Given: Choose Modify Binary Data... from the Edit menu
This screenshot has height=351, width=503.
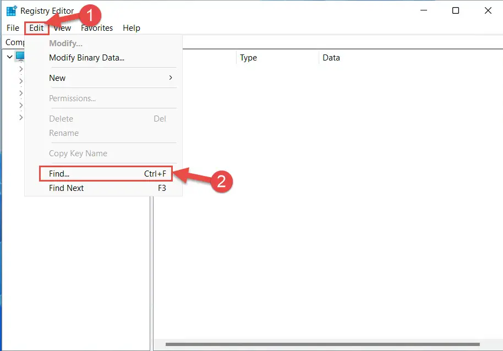Looking at the screenshot, I should click(103, 58).
